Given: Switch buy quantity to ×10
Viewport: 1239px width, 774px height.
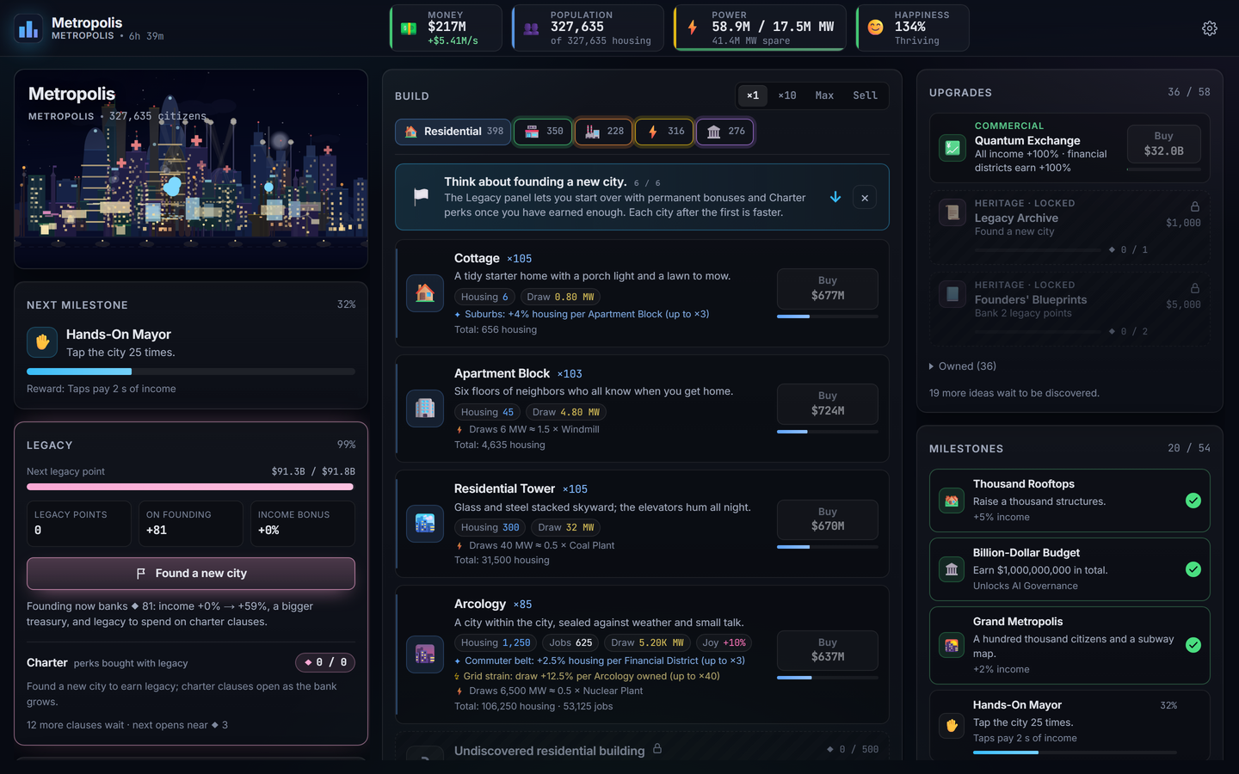Looking at the screenshot, I should (787, 95).
